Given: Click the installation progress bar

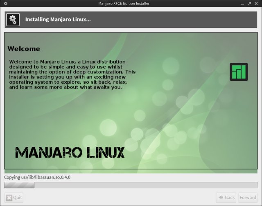Looking at the screenshot, I should 131,185.
